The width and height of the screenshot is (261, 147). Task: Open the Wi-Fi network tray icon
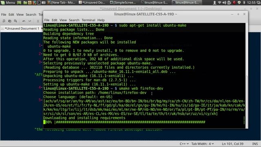(219, 2)
